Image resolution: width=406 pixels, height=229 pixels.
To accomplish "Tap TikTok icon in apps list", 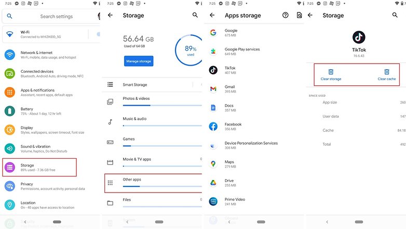I will pos(213,70).
